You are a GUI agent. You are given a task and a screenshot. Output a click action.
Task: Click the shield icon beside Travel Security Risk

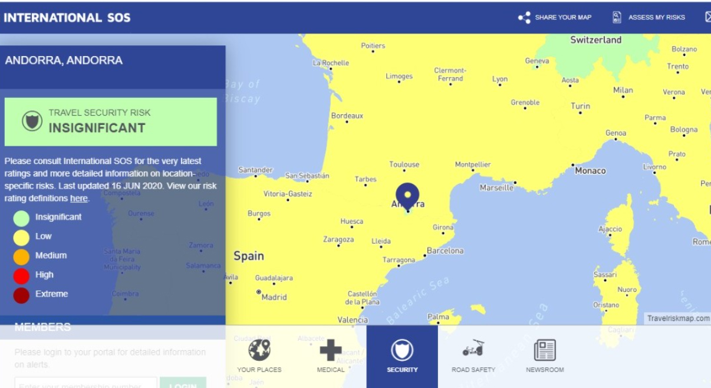(x=32, y=121)
